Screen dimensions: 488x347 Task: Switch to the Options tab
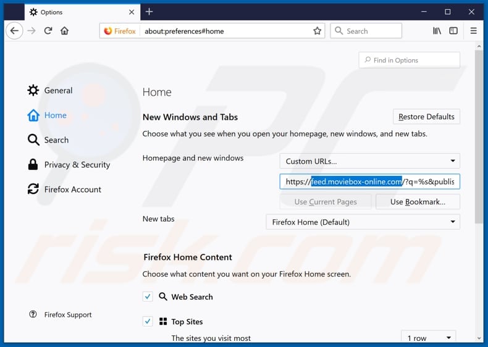coord(82,12)
